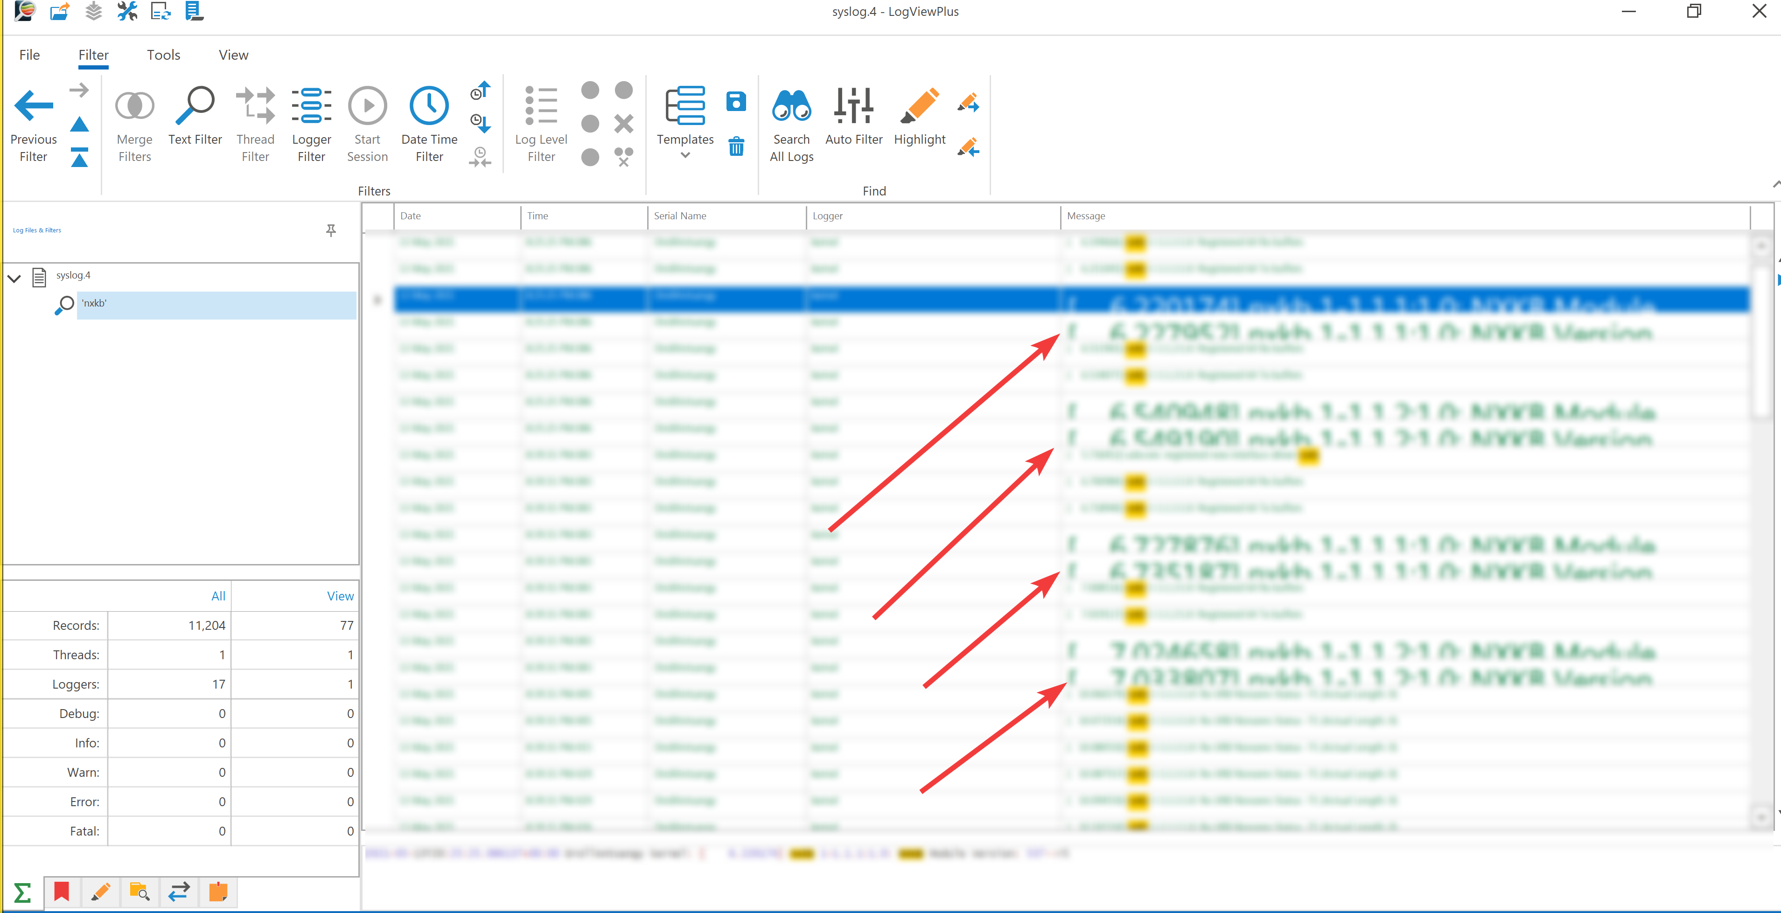Open the Tools ribbon tab
1781x913 pixels.
[x=163, y=56]
